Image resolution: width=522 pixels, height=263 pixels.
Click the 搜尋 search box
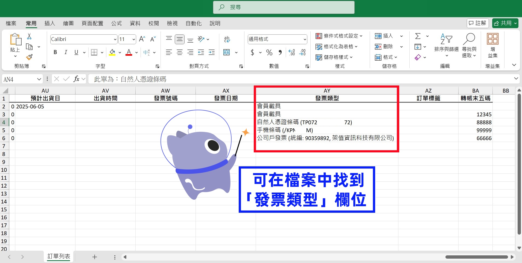coord(284,7)
